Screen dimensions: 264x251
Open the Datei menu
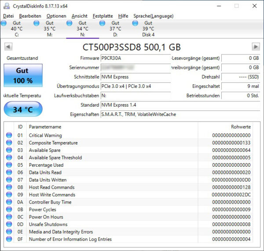pos(8,16)
